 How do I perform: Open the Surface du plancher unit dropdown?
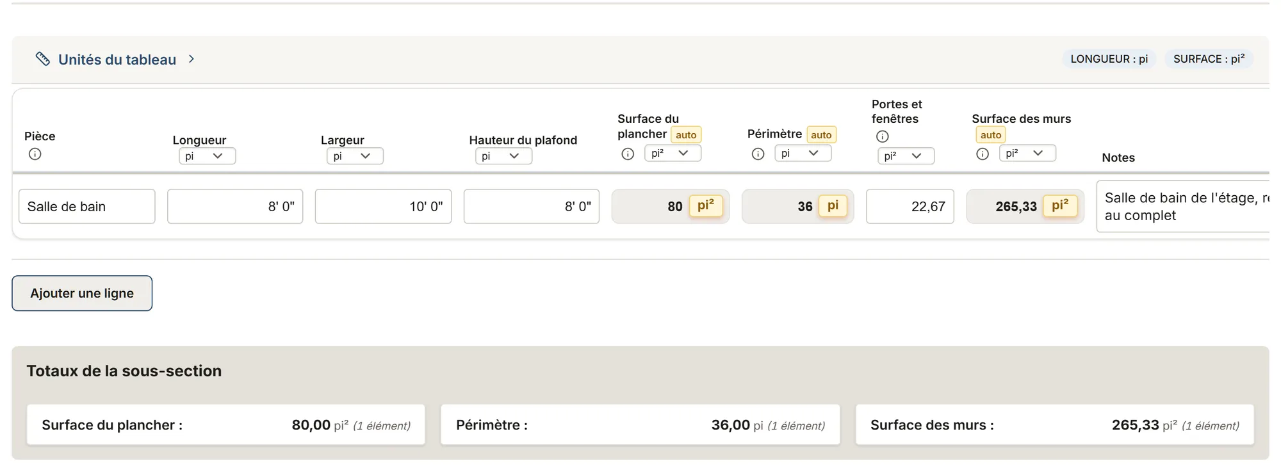[x=673, y=153]
